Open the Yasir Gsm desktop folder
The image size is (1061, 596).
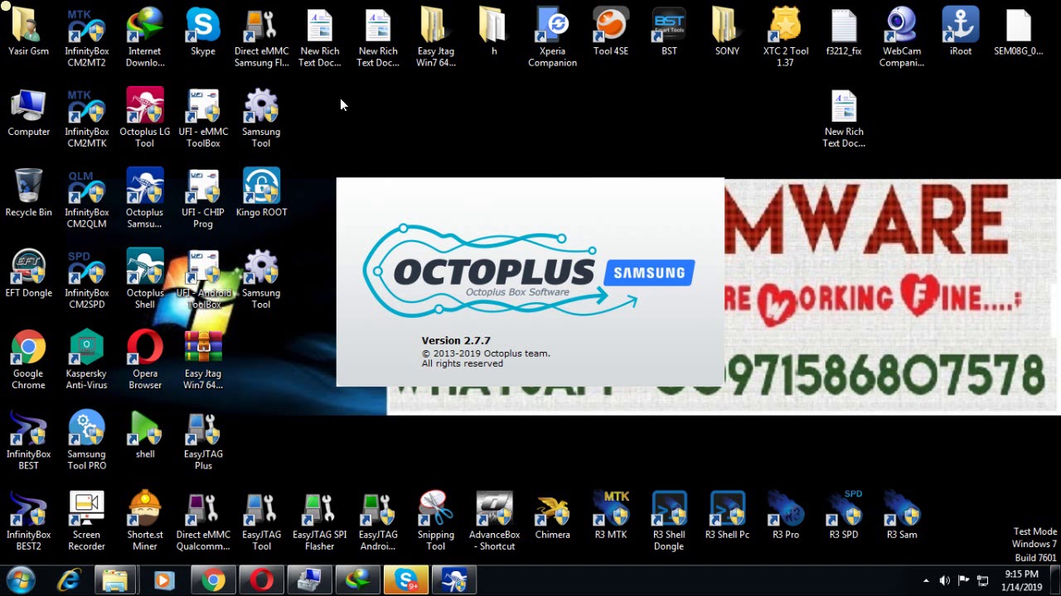tap(28, 33)
